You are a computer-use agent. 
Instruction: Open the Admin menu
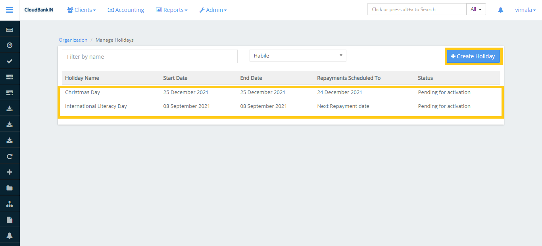click(x=213, y=10)
